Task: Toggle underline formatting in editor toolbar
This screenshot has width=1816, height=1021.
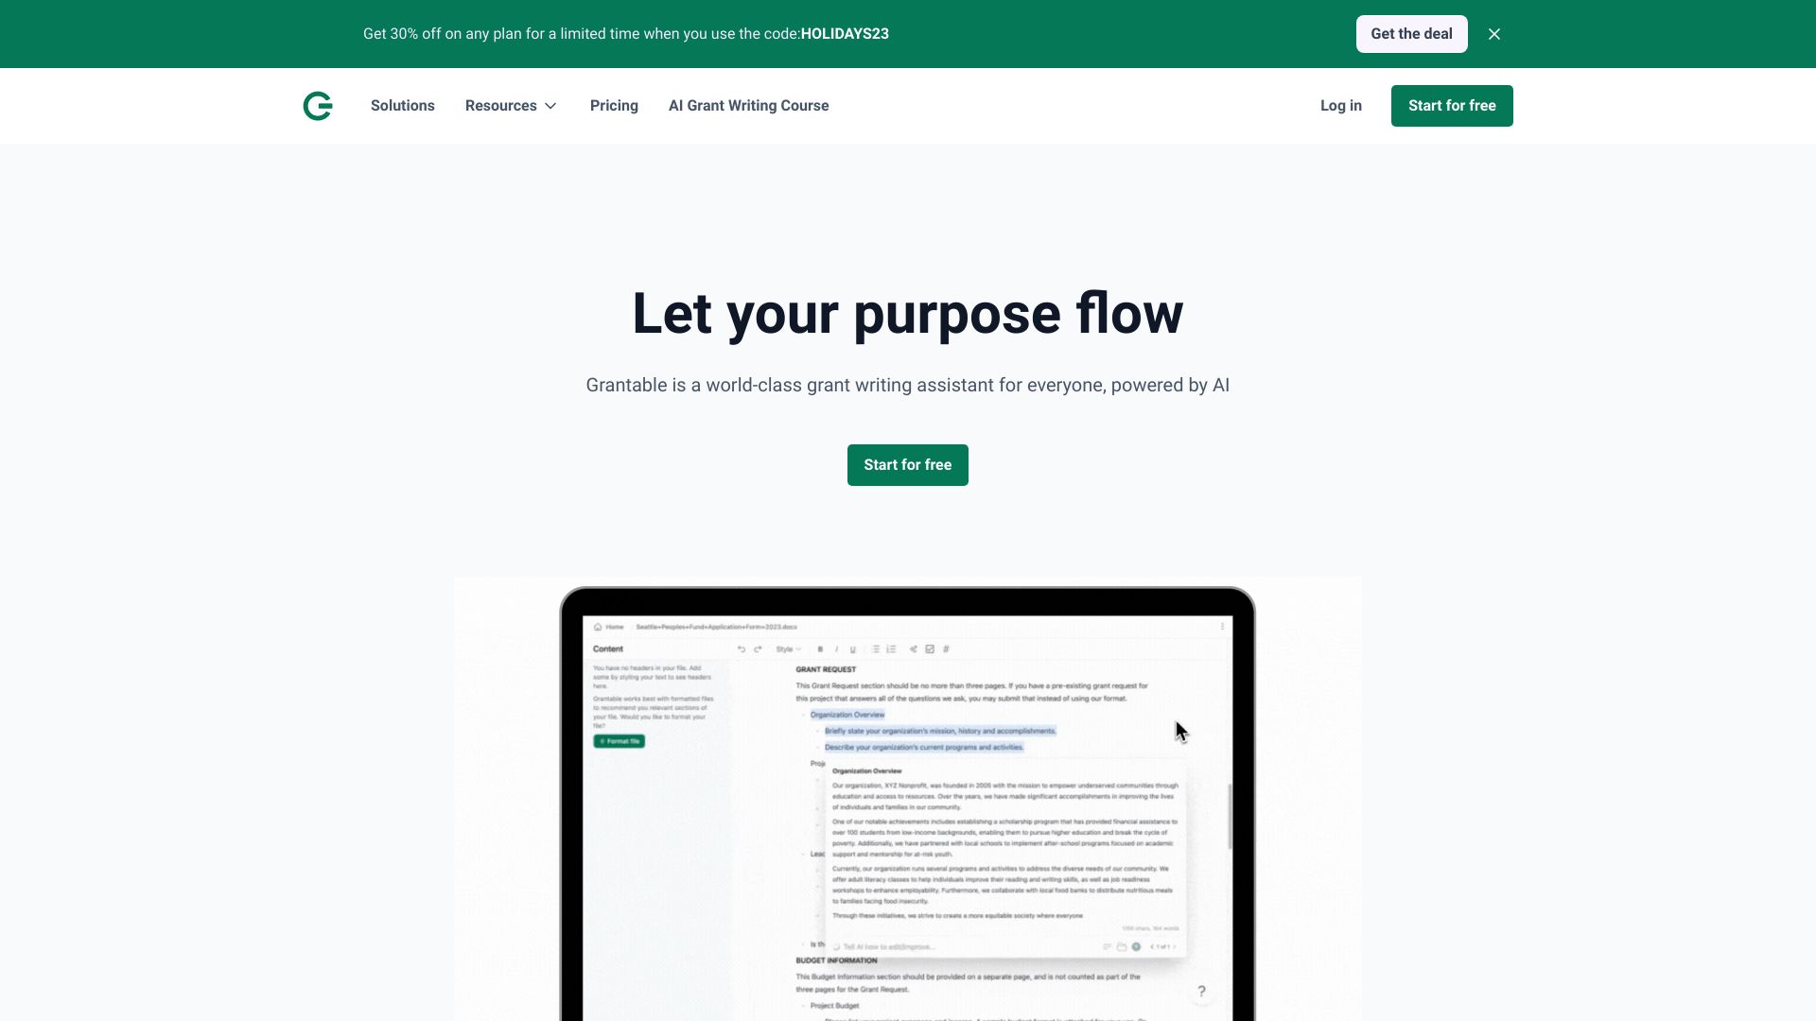Action: tap(852, 649)
